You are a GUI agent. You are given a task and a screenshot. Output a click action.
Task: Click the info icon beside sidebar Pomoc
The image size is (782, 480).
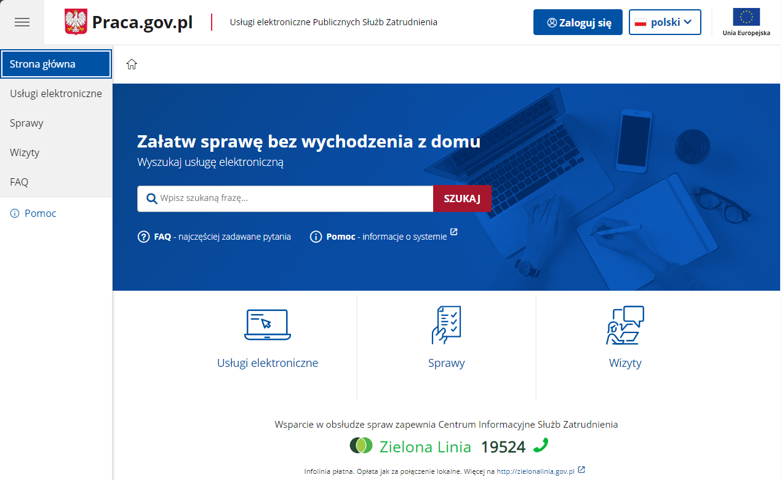click(x=15, y=214)
